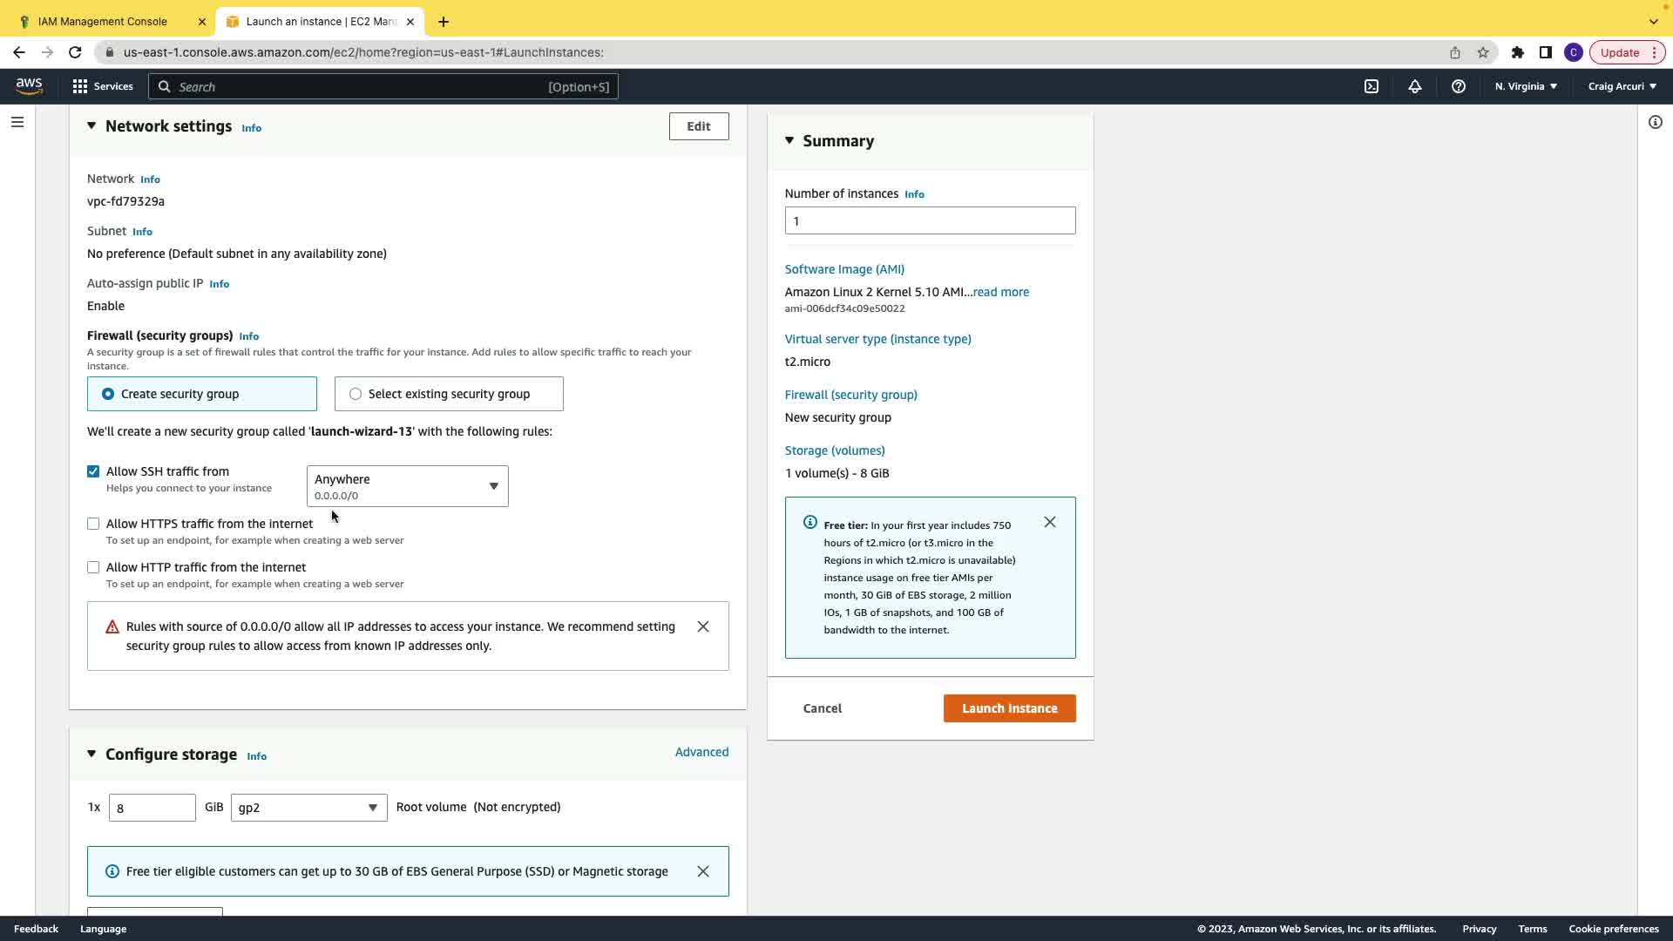Open the AWS support help icon
The width and height of the screenshot is (1673, 941).
click(1458, 86)
